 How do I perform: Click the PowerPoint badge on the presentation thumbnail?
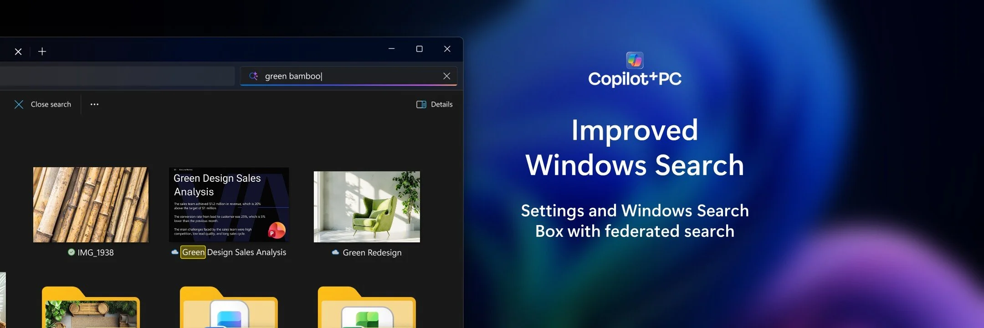(x=277, y=231)
